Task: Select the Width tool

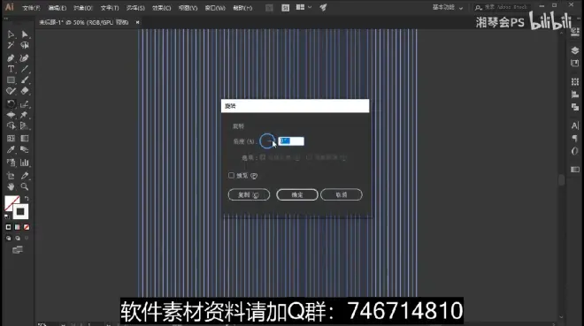Action: point(11,115)
